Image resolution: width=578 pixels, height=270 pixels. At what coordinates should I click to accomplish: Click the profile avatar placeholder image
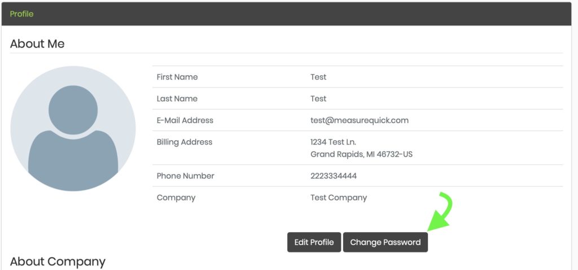click(73, 129)
